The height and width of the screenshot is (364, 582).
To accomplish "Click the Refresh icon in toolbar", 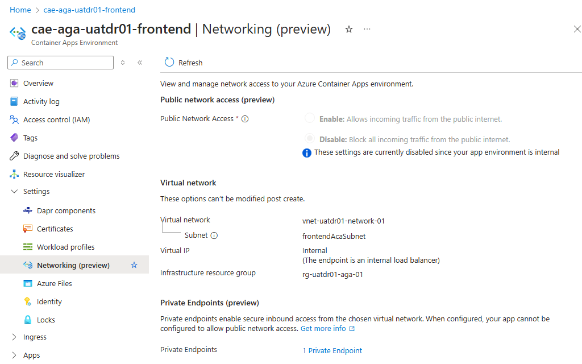I will [169, 63].
